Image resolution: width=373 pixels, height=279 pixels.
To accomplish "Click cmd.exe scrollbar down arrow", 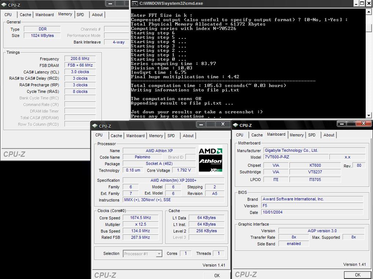I will click(x=369, y=116).
